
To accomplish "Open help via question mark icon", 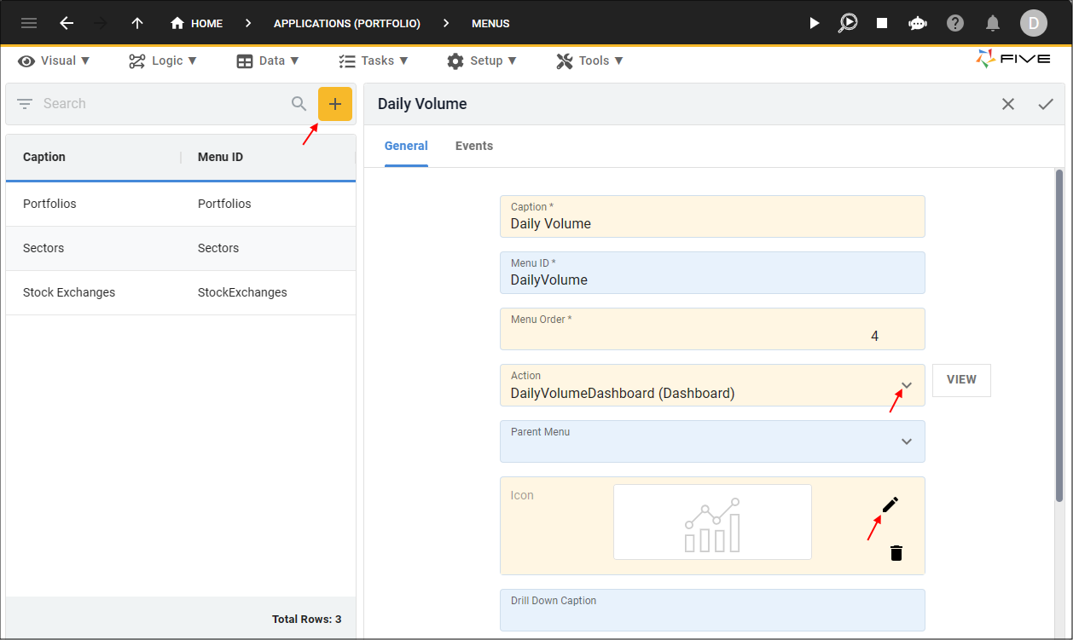I will click(x=955, y=23).
